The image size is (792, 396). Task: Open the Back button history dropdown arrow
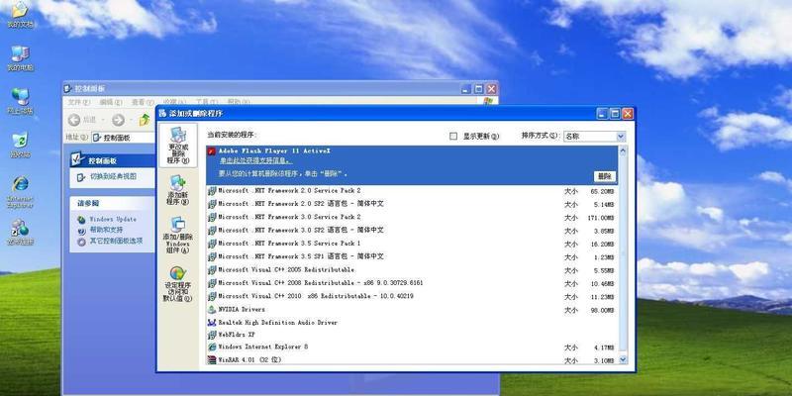(103, 120)
